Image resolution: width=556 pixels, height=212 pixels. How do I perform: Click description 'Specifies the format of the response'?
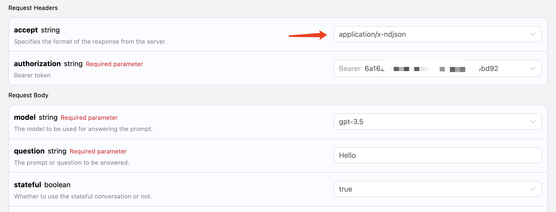(x=90, y=42)
